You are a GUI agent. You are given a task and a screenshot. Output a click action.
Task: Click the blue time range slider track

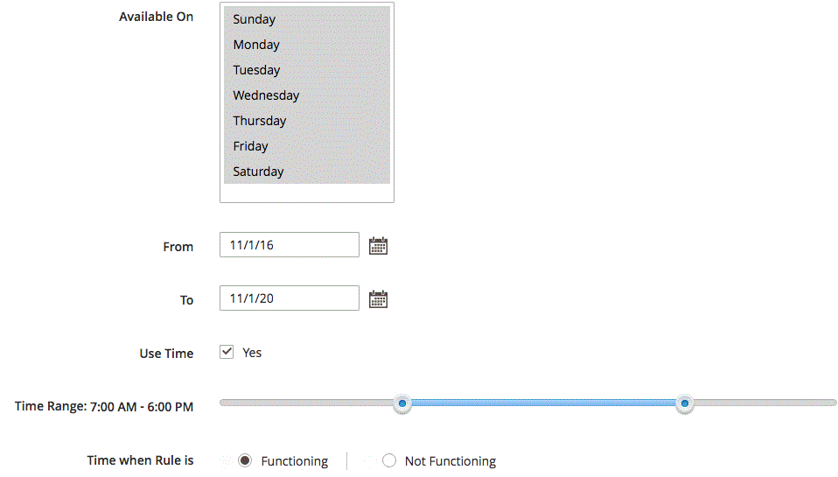(543, 403)
